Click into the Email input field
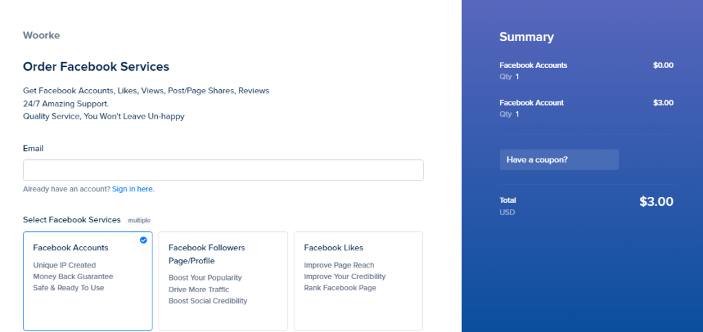Viewport: 703px width, 332px height. 223,170
